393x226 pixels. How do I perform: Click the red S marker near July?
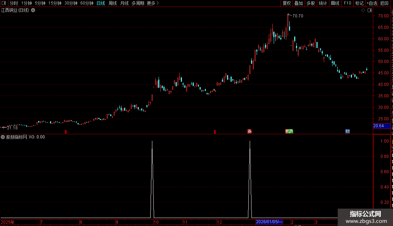pos(66,132)
